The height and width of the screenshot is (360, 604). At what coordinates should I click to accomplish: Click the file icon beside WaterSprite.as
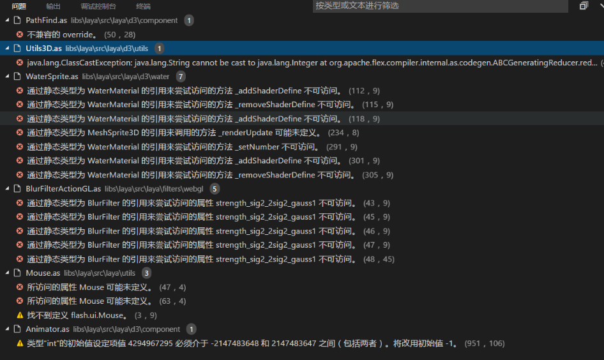pyautogui.click(x=17, y=77)
